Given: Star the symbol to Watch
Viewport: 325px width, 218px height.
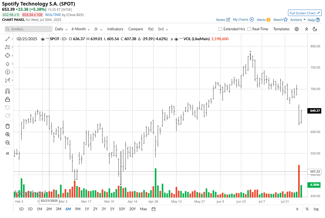Looking at the screenshot, I should pos(286,20).
